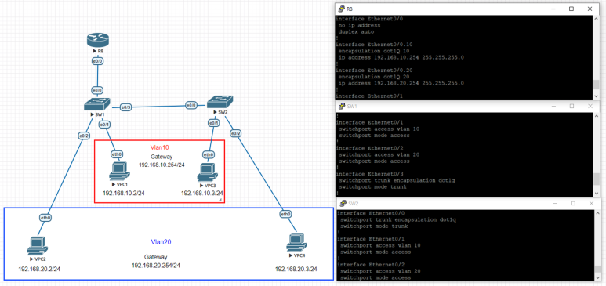
Task: Click the blue Vlan20 text label
Action: (161, 242)
